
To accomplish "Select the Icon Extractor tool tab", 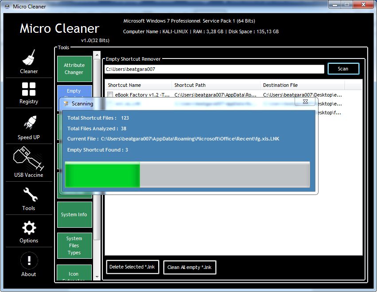I will [74, 274].
